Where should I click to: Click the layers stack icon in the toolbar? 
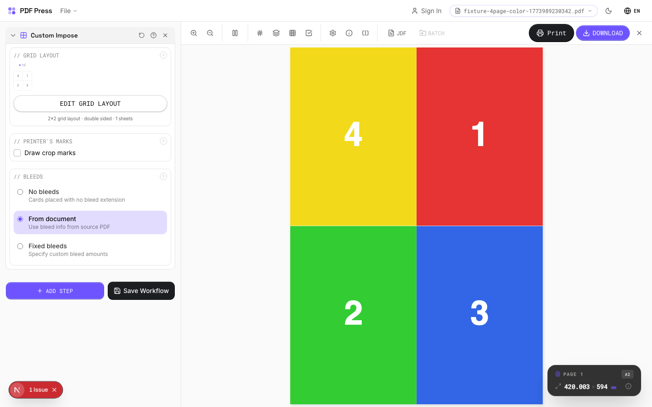click(x=276, y=33)
